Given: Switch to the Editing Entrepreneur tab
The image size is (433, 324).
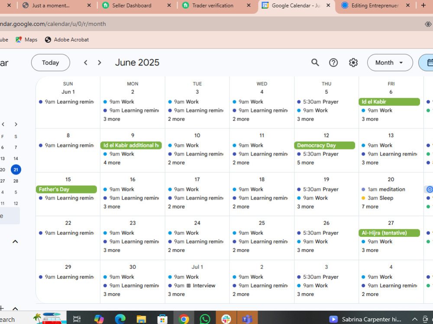Looking at the screenshot, I should coord(375,5).
